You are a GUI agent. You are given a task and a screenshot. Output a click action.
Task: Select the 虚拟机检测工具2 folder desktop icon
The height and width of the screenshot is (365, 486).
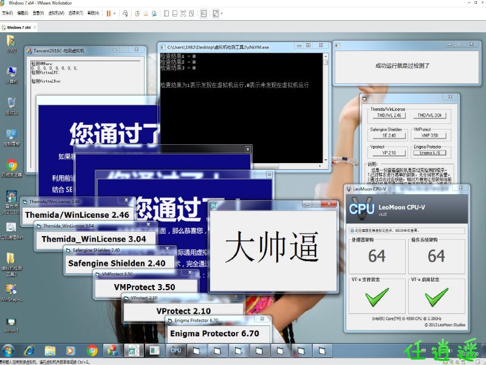click(11, 264)
